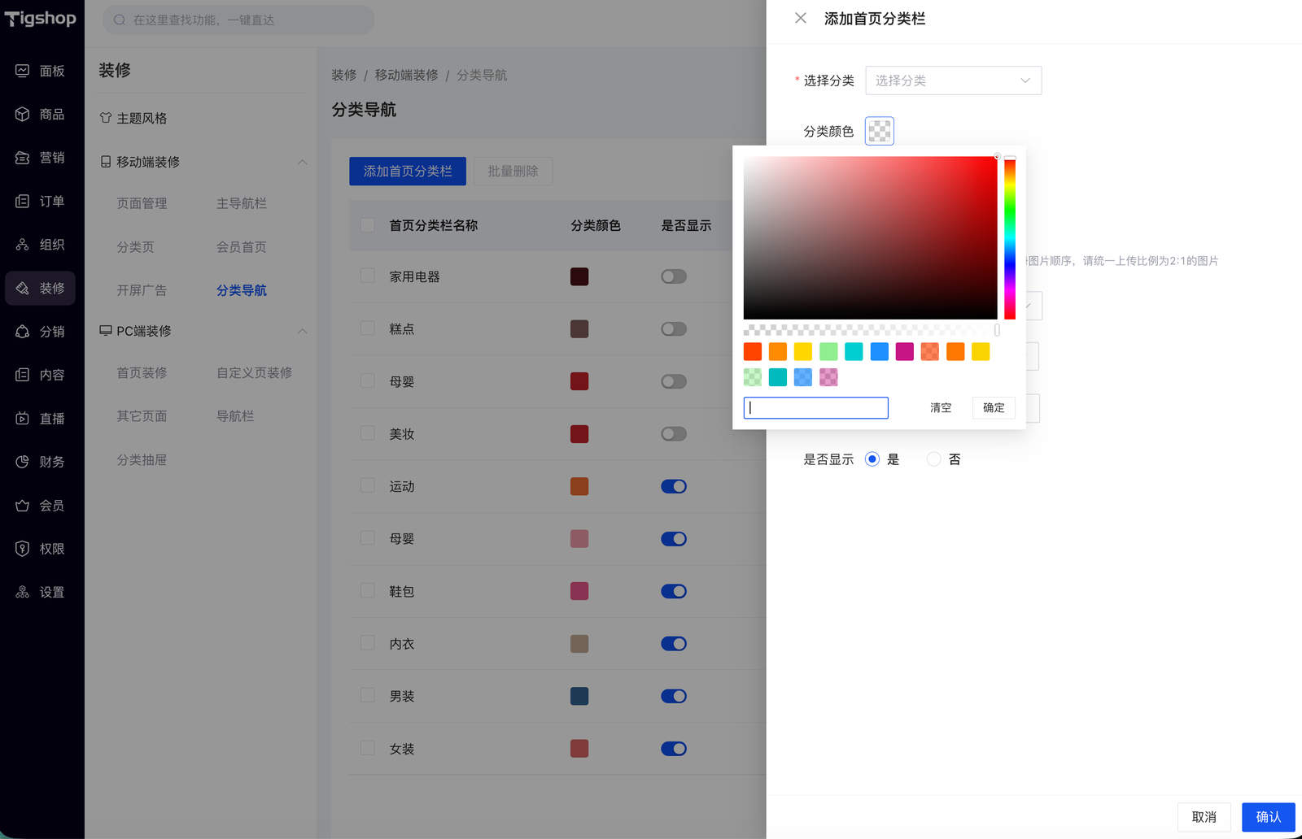Click 清空 in color picker
Image resolution: width=1302 pixels, height=839 pixels.
coord(941,408)
